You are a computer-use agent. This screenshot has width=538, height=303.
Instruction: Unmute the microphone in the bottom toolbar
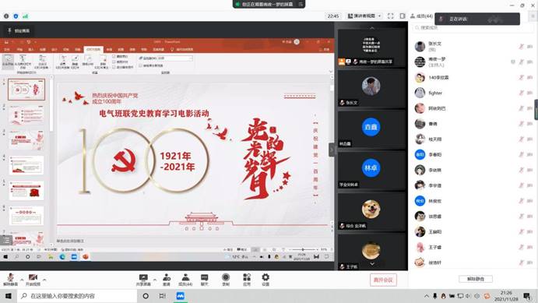click(10, 280)
